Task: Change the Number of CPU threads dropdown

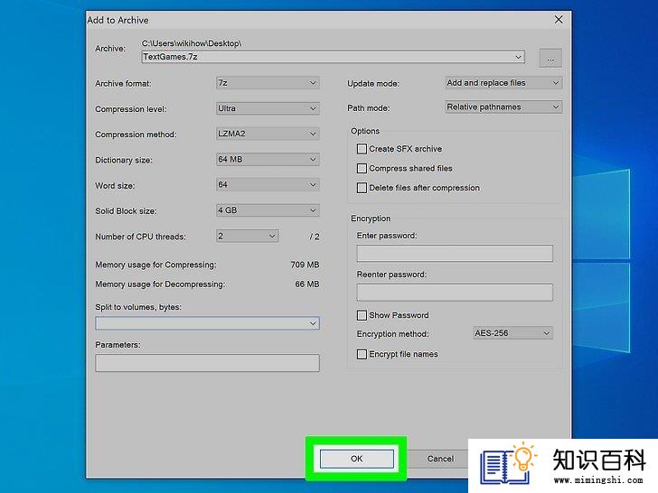Action: [x=247, y=237]
